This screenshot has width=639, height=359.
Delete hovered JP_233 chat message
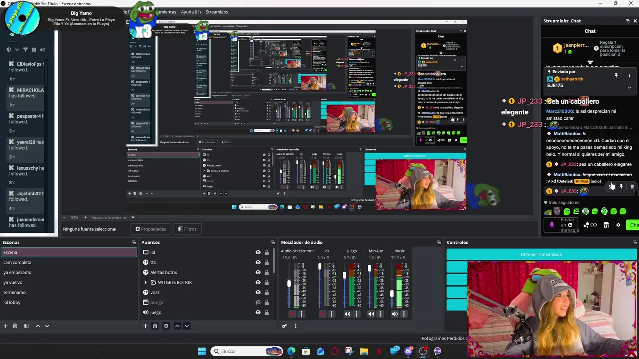click(632, 187)
